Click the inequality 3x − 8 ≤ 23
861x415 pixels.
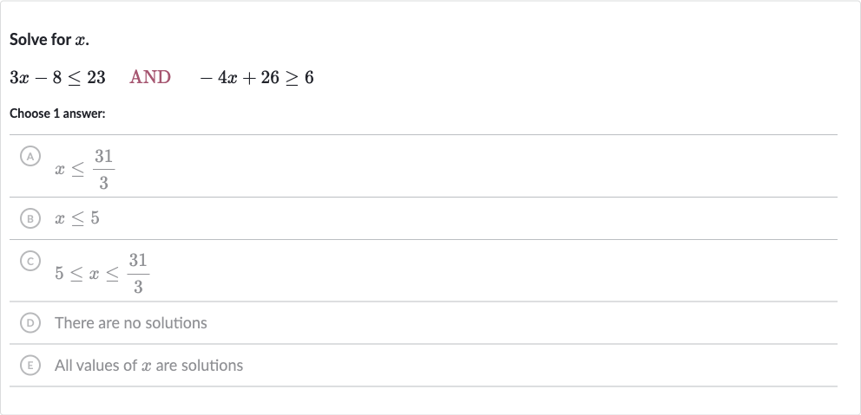click(x=57, y=77)
